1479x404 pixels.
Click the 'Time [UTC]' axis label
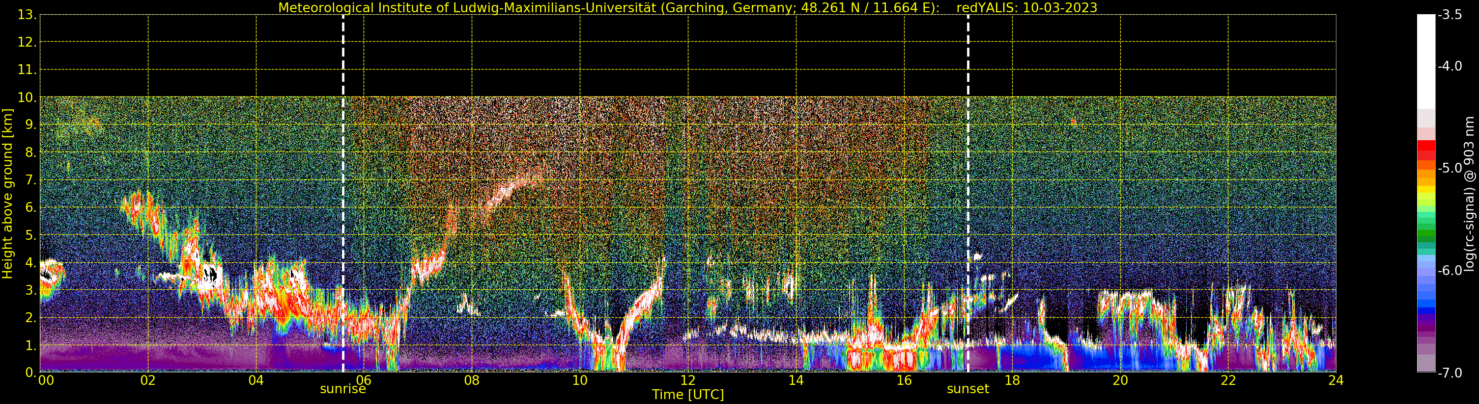687,394
